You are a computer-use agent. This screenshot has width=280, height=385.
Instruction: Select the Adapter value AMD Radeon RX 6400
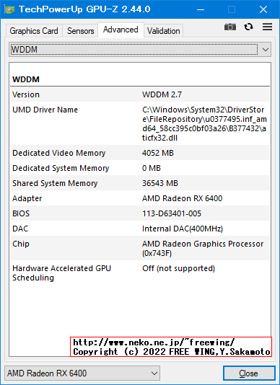pos(182,198)
